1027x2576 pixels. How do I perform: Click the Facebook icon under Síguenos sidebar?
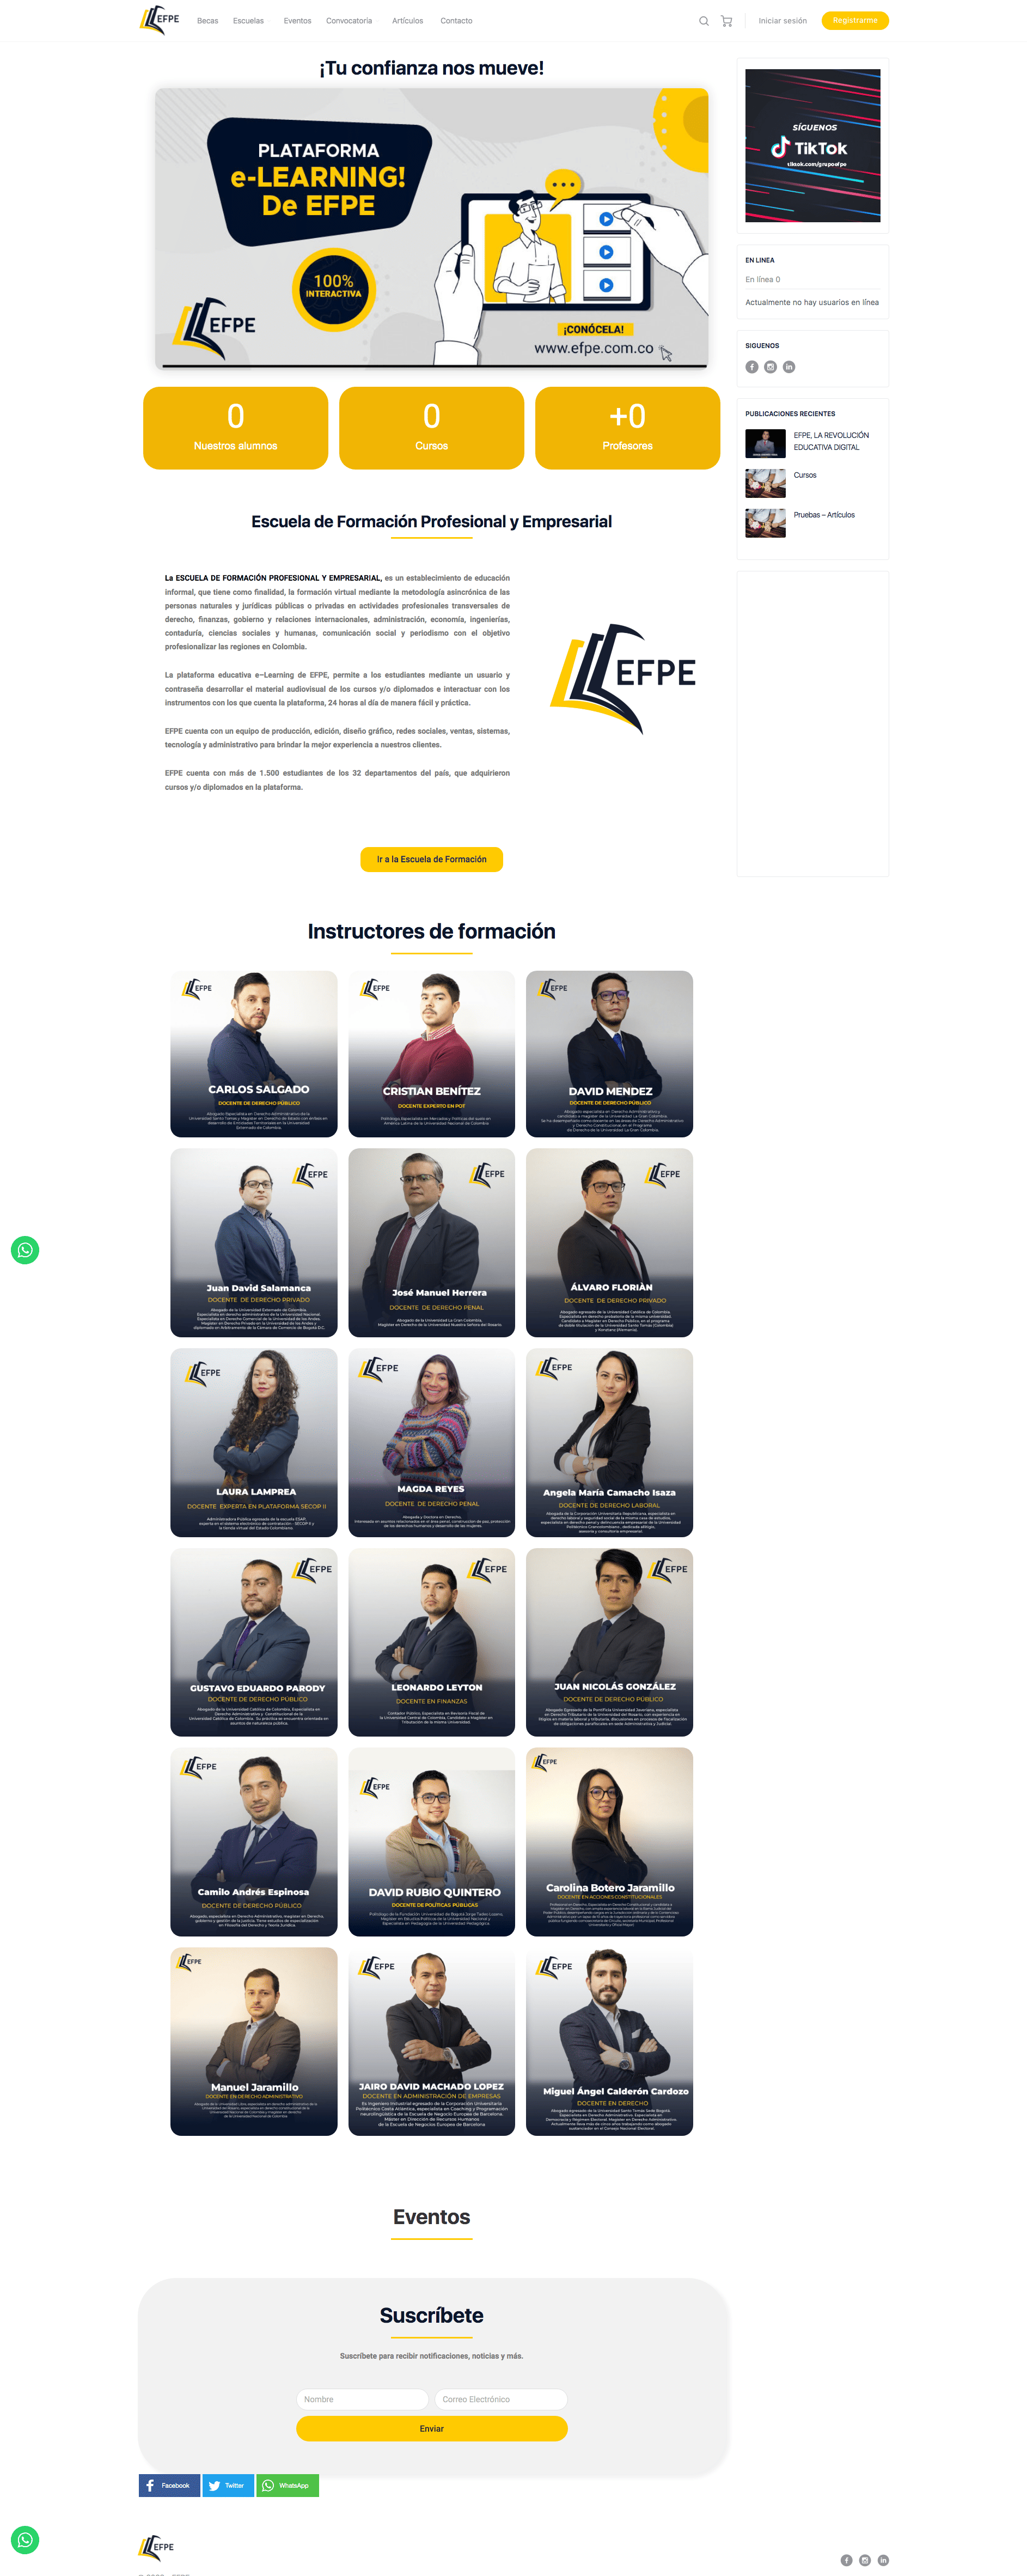(752, 367)
